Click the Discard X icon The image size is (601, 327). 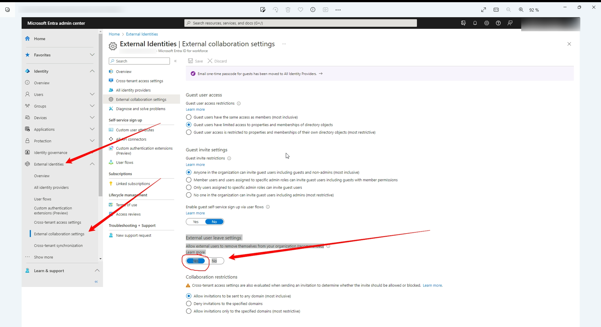click(x=210, y=61)
